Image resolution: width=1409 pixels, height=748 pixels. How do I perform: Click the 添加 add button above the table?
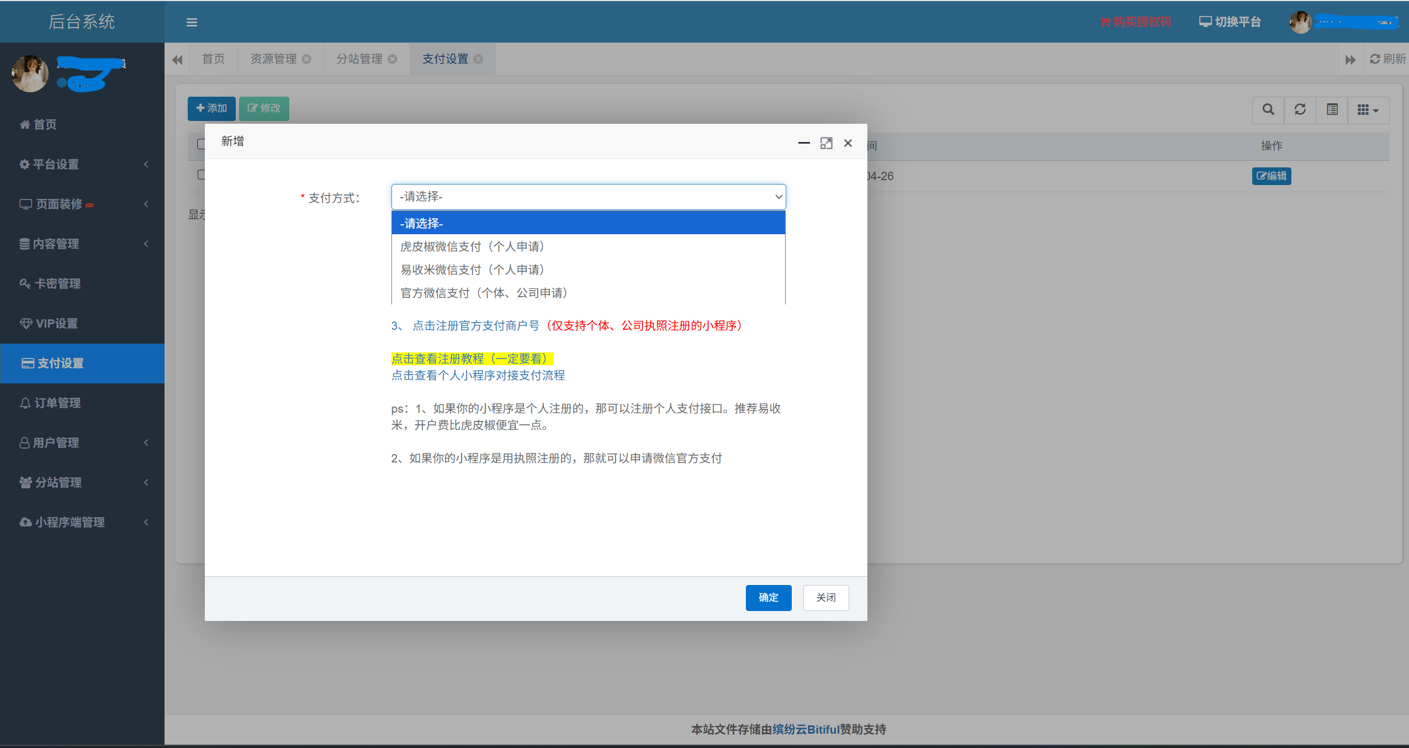[211, 108]
